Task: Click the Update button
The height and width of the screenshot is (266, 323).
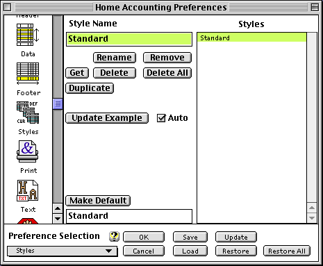Action: pyautogui.click(x=236, y=237)
